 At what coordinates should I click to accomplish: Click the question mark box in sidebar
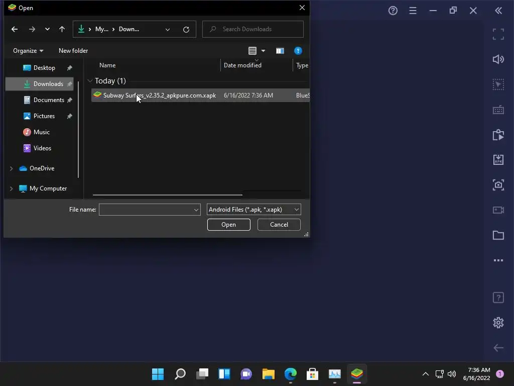pos(498,298)
